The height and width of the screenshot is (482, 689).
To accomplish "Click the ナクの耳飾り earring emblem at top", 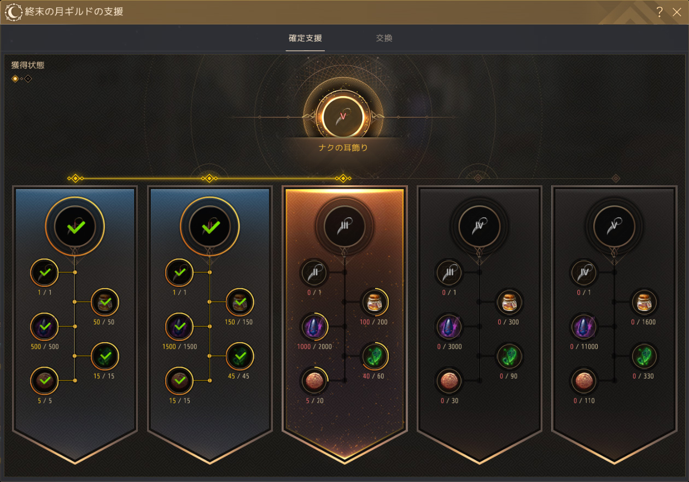I will (343, 116).
